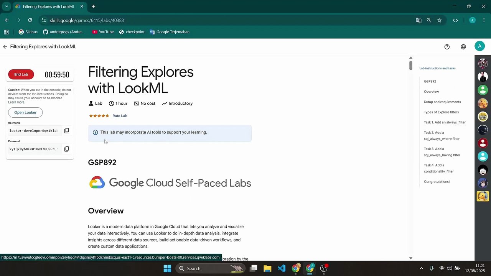Copy the username to clipboard
Image resolution: width=491 pixels, height=276 pixels.
pyautogui.click(x=66, y=131)
